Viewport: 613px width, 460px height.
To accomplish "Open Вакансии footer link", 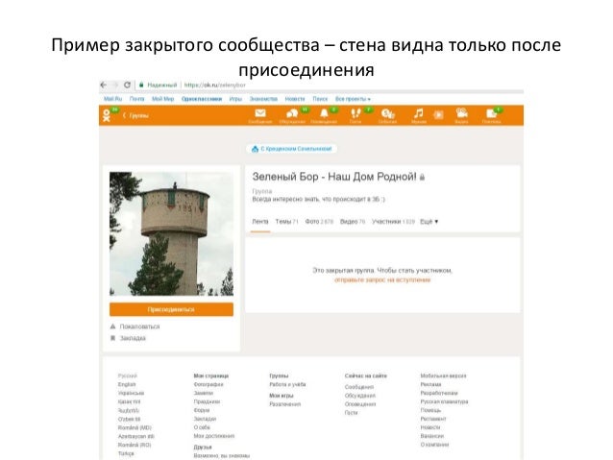I will tap(432, 436).
